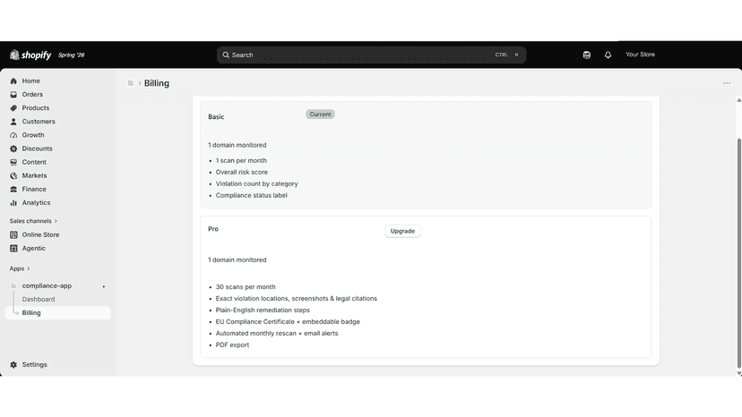Click the Products tag icon
Screen dimensions: 742x417
pyautogui.click(x=13, y=107)
